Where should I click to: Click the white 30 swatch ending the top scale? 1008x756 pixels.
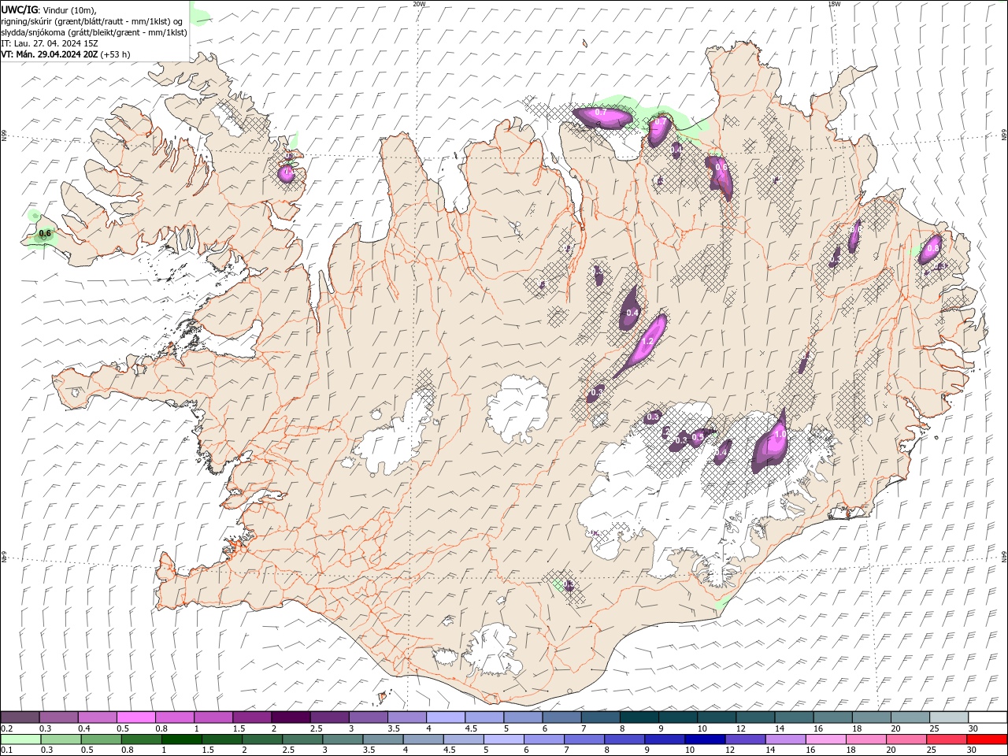988,717
